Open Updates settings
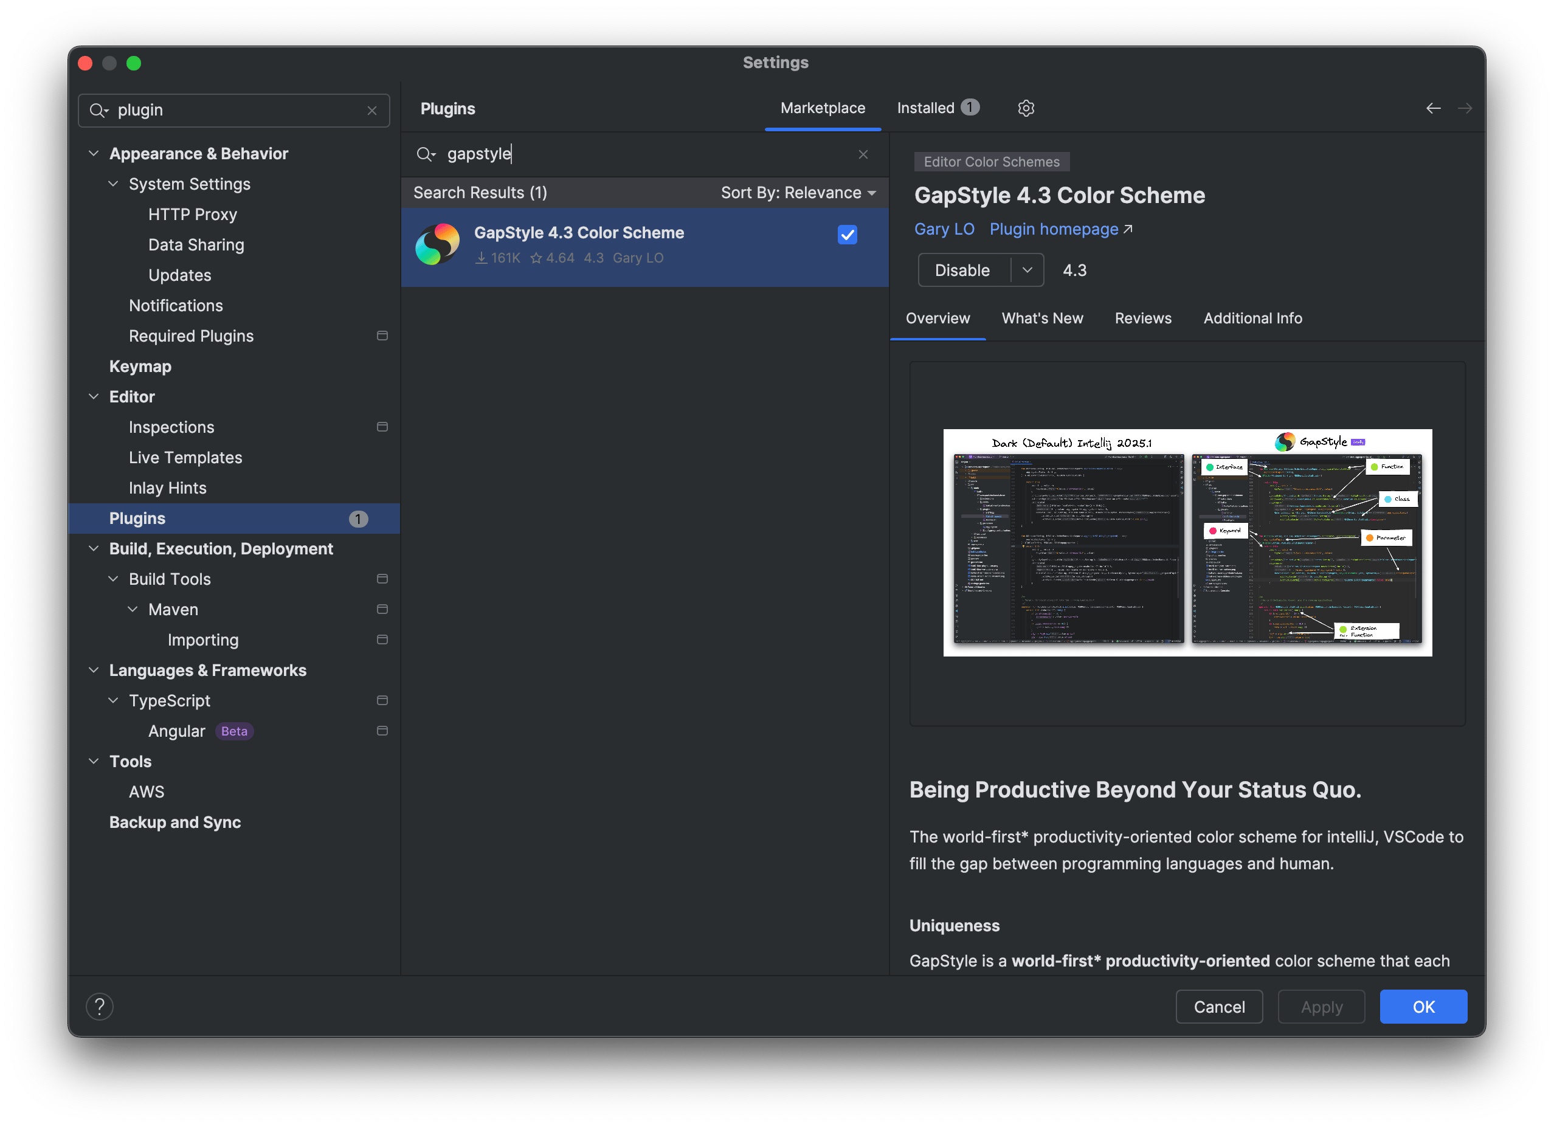Viewport: 1554px width, 1127px height. (179, 275)
